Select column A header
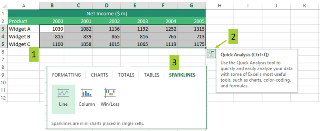 click(x=24, y=6)
